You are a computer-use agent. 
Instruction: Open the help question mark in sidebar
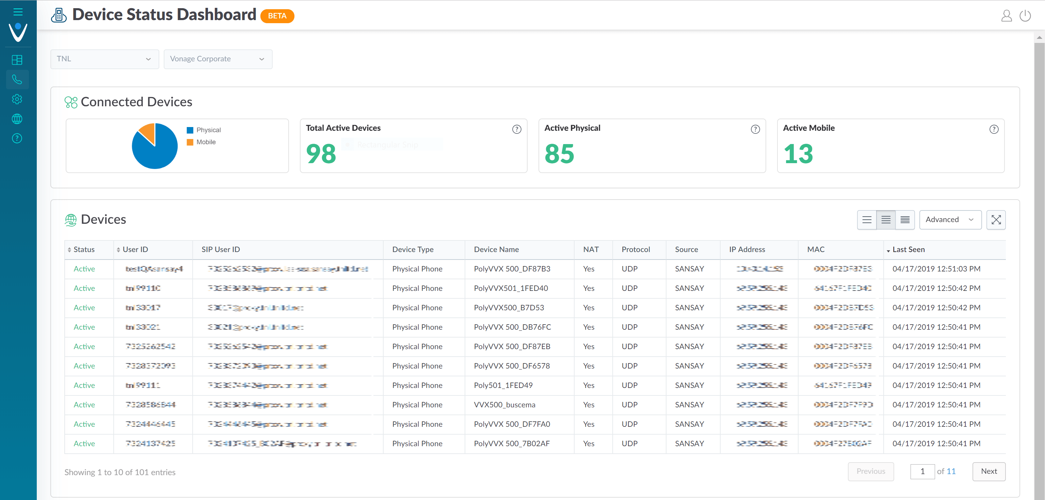coord(17,138)
